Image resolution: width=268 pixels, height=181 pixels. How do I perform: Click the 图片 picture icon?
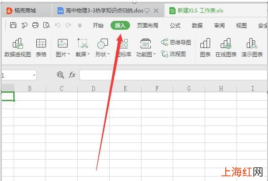[x=63, y=43]
